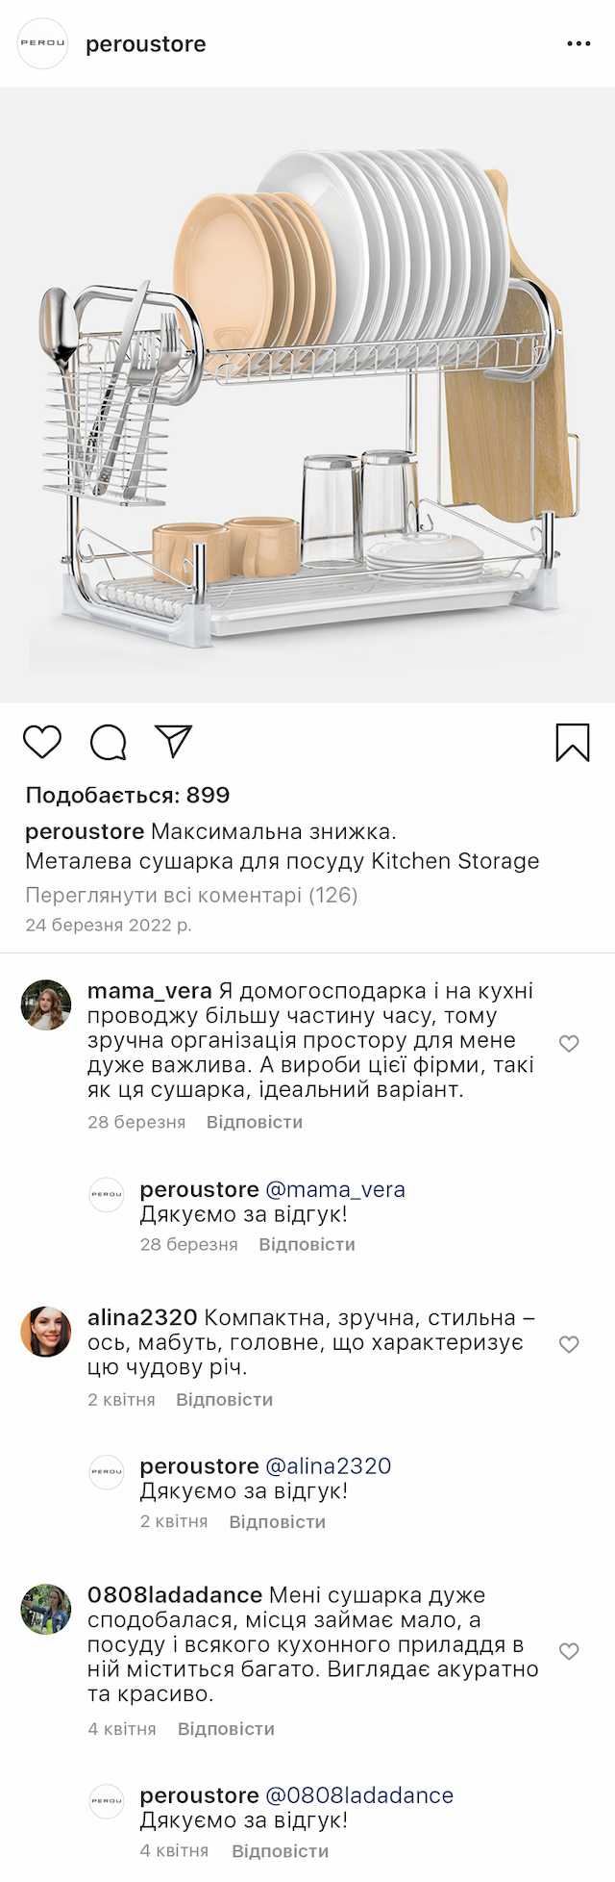Open comments via speech bubble icon

pos(109,742)
